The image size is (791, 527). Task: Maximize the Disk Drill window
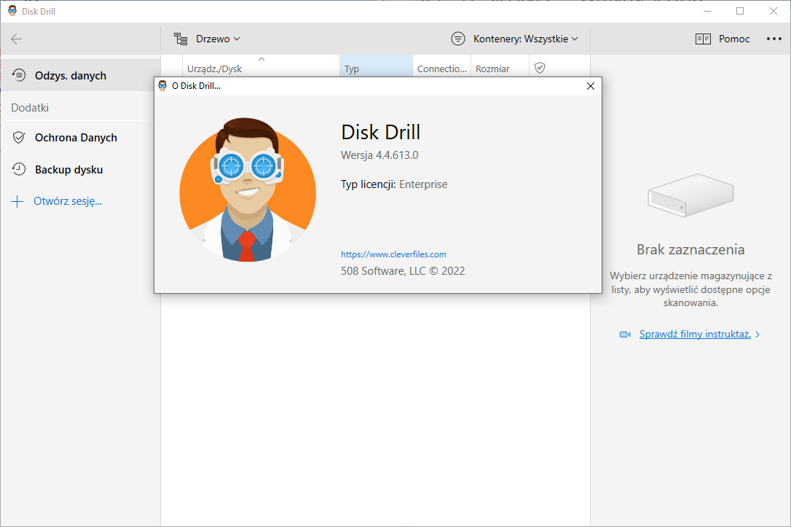[740, 11]
